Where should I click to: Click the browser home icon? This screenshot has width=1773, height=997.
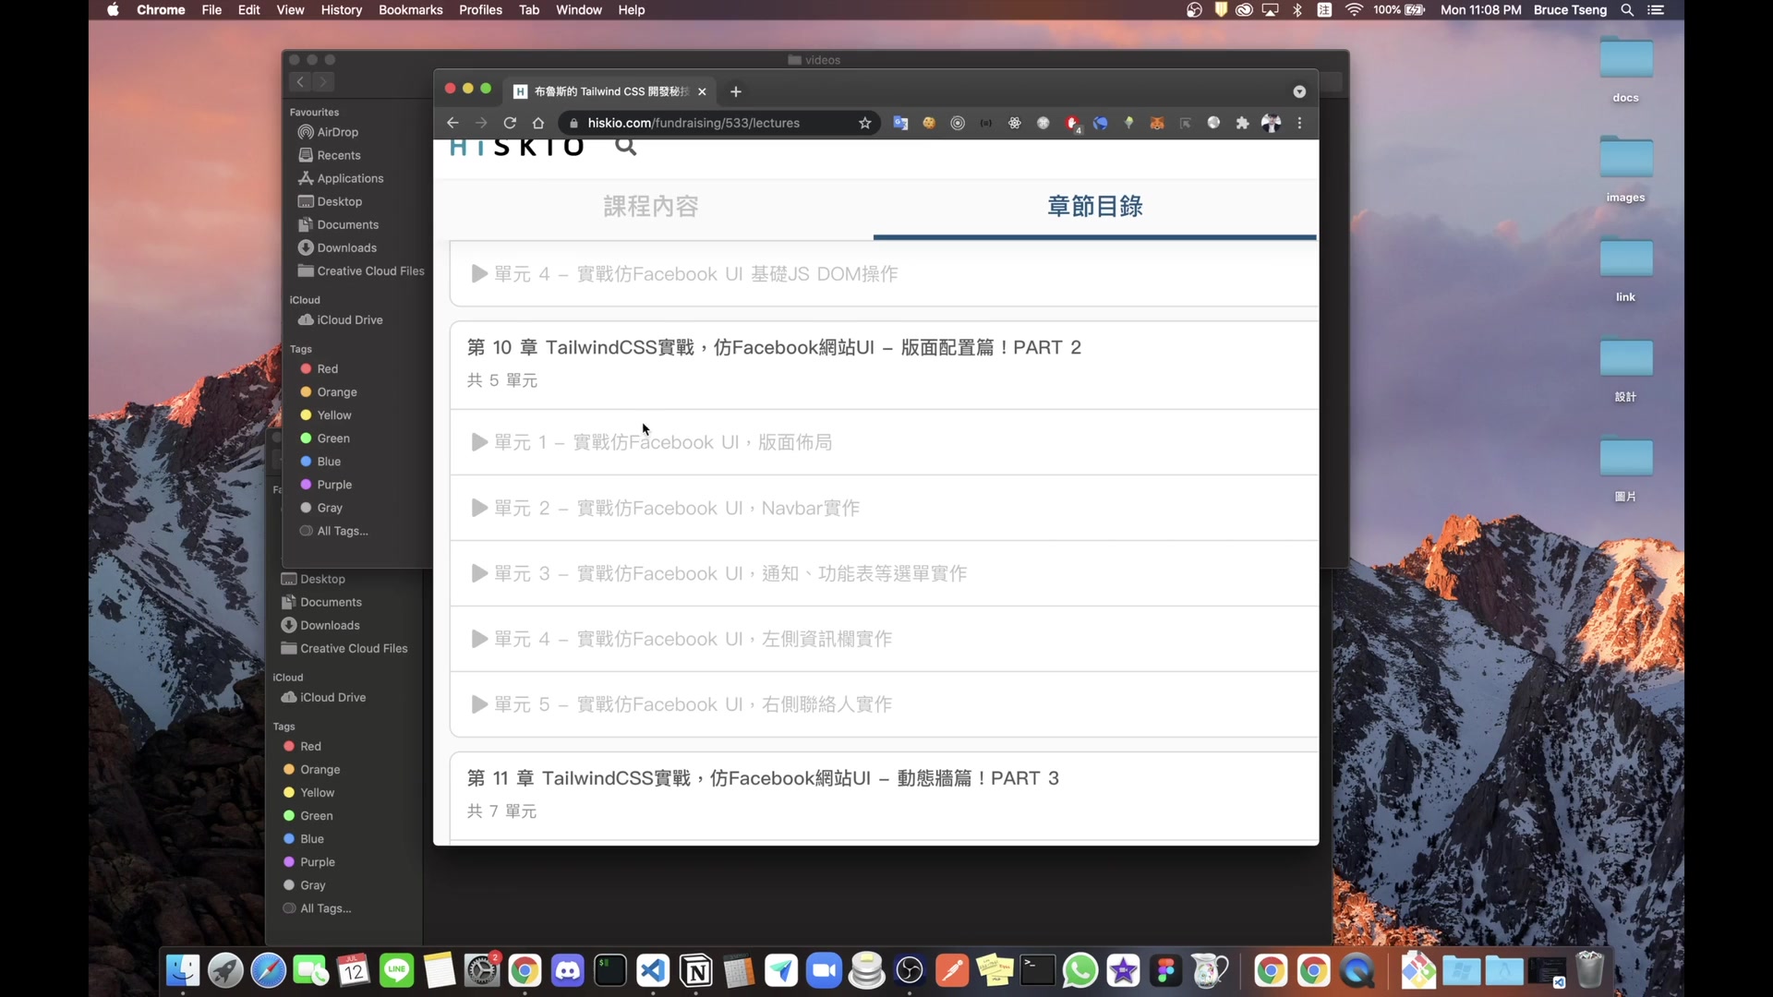(x=538, y=123)
